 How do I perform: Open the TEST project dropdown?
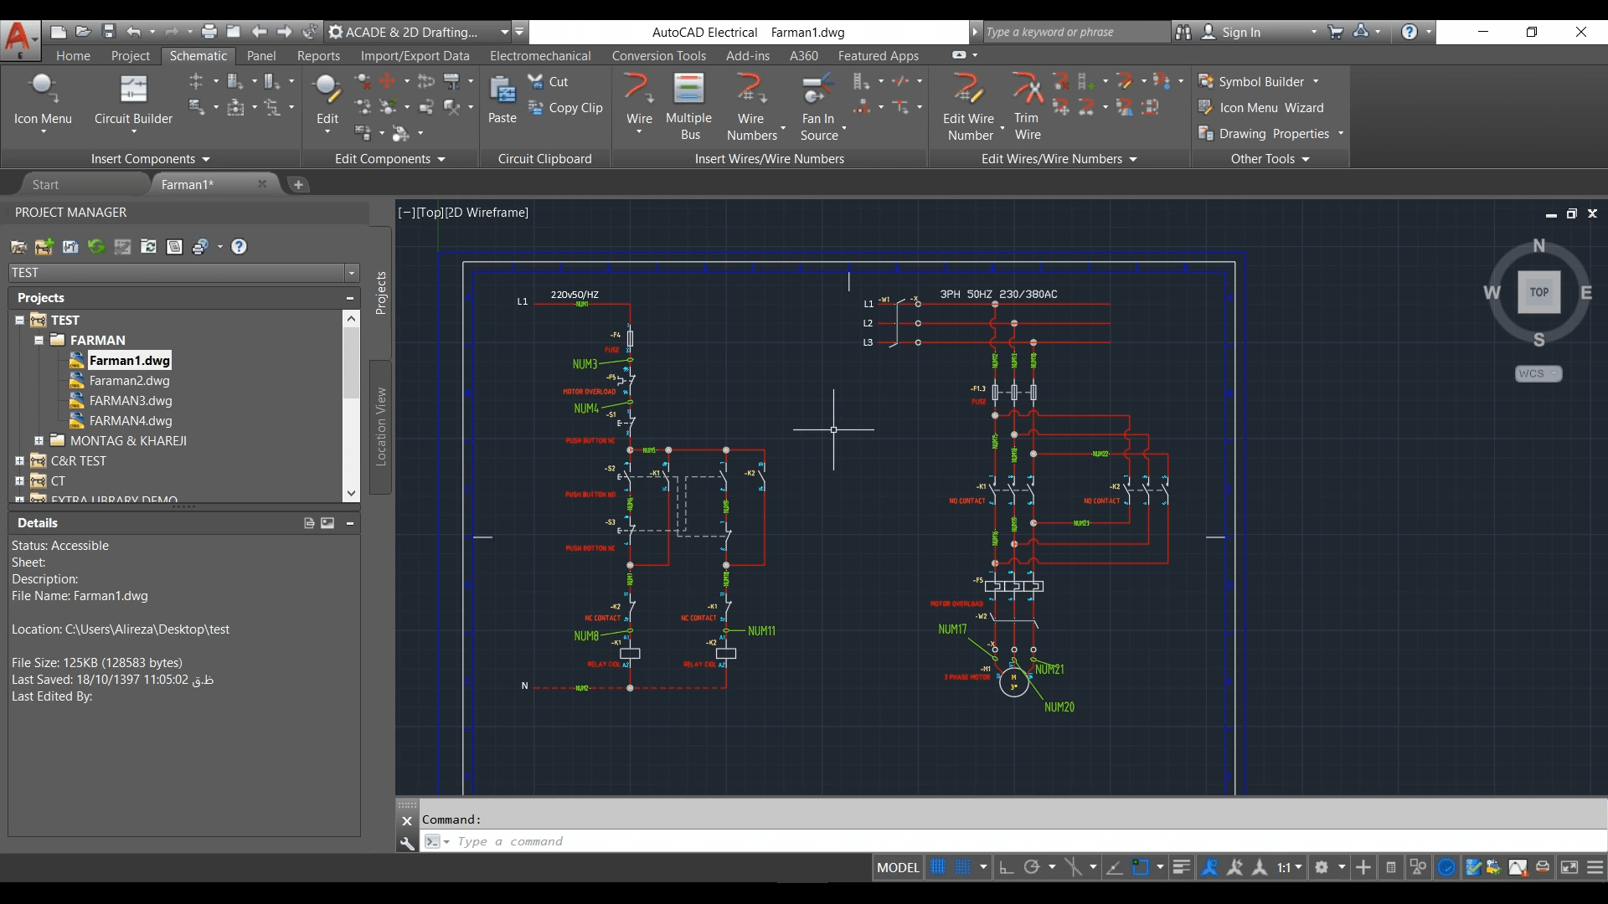click(351, 273)
